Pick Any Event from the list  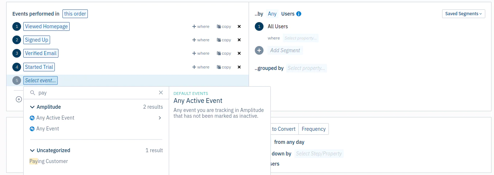point(48,129)
